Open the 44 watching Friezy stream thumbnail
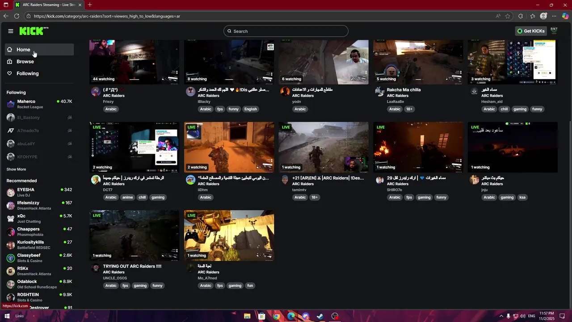This screenshot has height=322, width=572. tap(134, 62)
